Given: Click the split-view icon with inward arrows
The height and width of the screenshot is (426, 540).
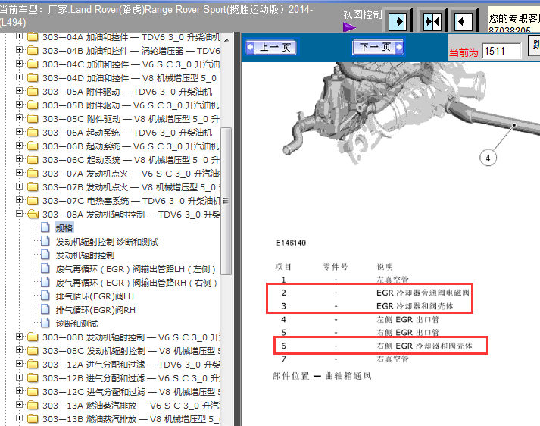Looking at the screenshot, I should tap(432, 21).
